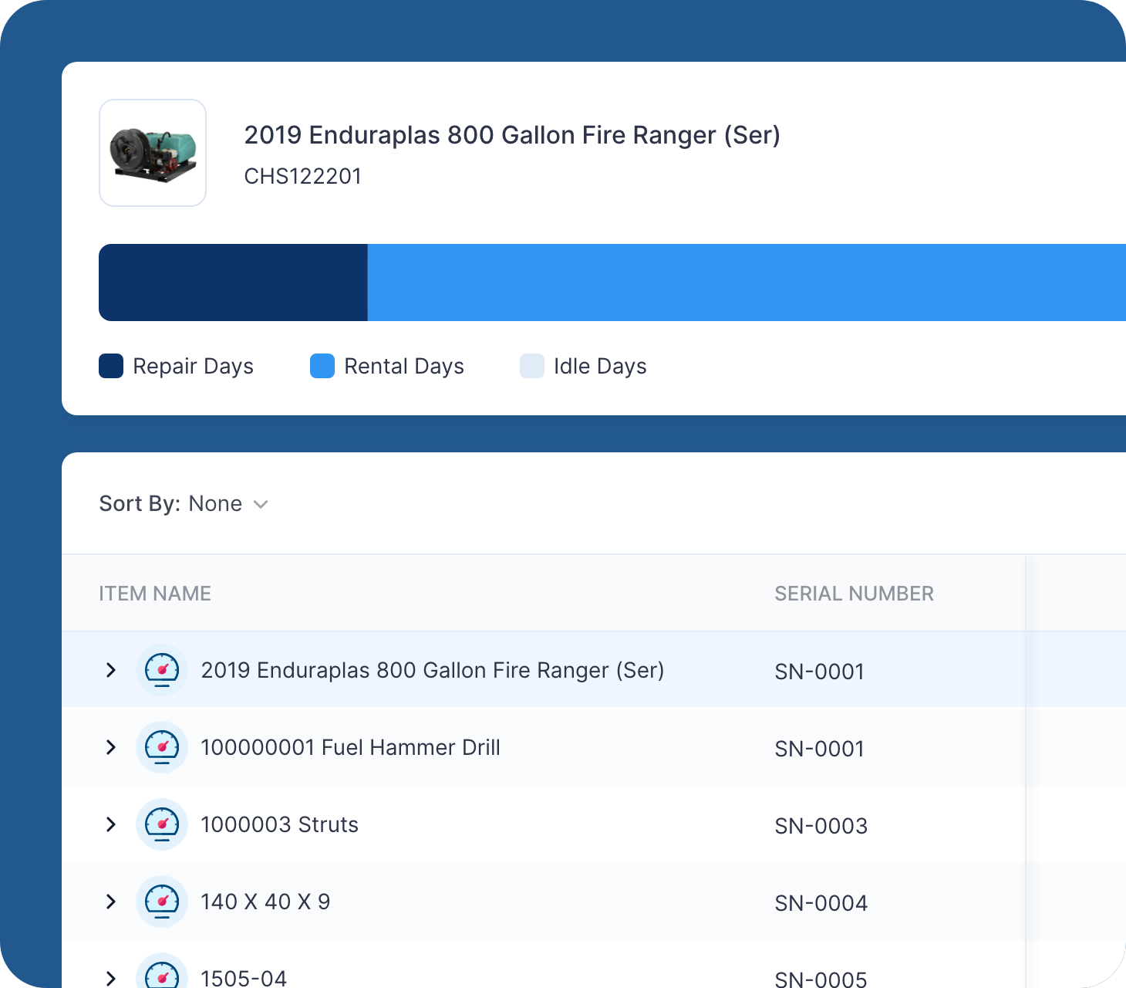The image size is (1126, 988).
Task: Open the Sort By dropdown
Action: pyautogui.click(x=184, y=504)
